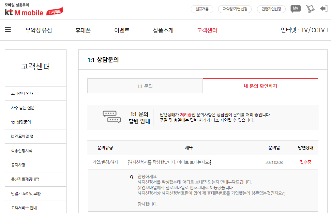331x213 pixels.
Task: Open kt 엠모바일 앱 in sidebar
Action: coord(36,136)
